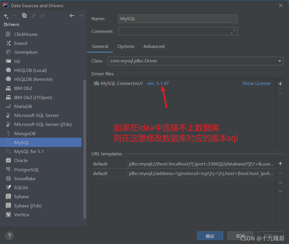Image resolution: width=289 pixels, height=244 pixels.
Task: Click the duplicate driver icon
Action: [24, 16]
